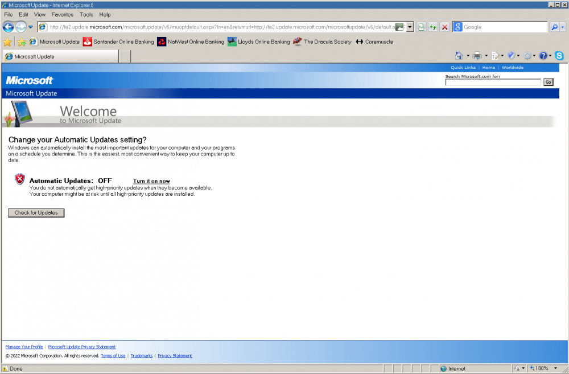The width and height of the screenshot is (569, 374).
Task: Click the Quick Links header link
Action: (x=463, y=68)
